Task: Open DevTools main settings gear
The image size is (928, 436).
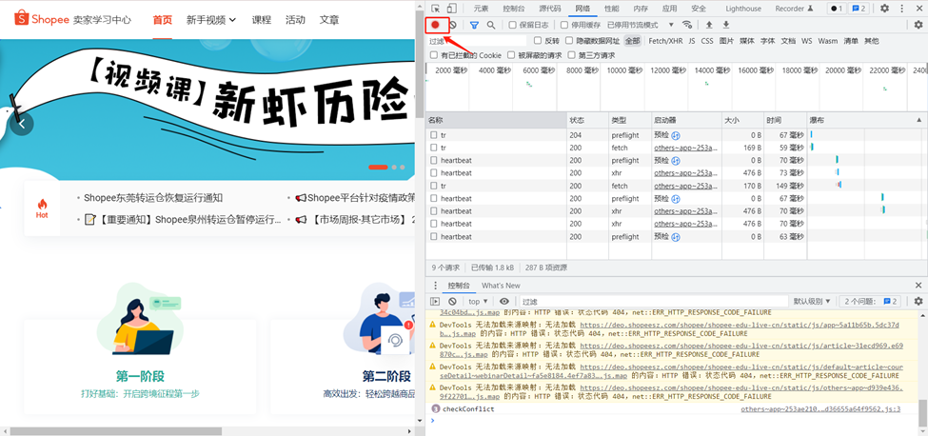Action: [884, 9]
